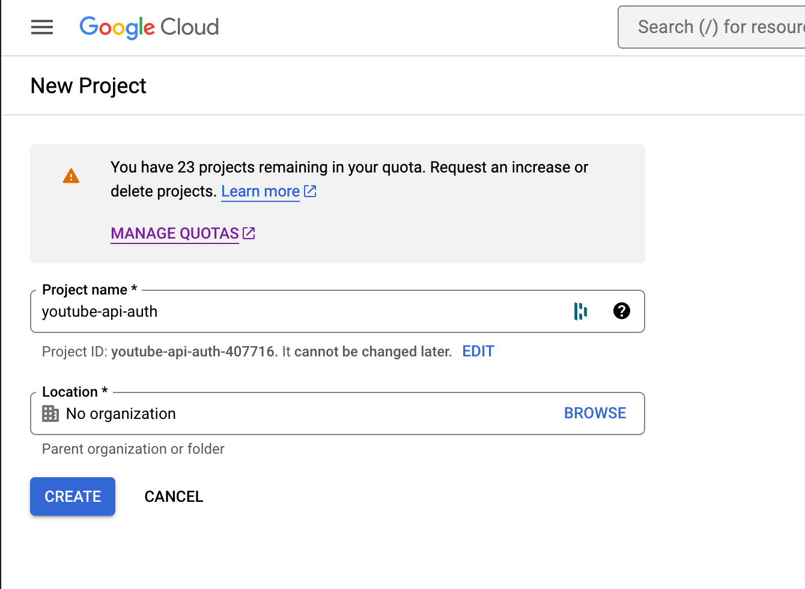Screen dimensions: 805x589
Task: Browse for a parent organization
Action: [x=595, y=413]
